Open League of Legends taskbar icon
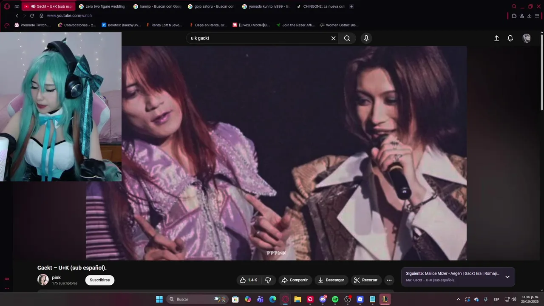This screenshot has width=544, height=306. coord(385,299)
